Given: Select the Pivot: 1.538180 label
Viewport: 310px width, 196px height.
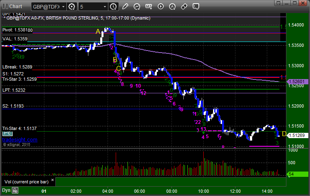Looking at the screenshot, I should [18, 30].
